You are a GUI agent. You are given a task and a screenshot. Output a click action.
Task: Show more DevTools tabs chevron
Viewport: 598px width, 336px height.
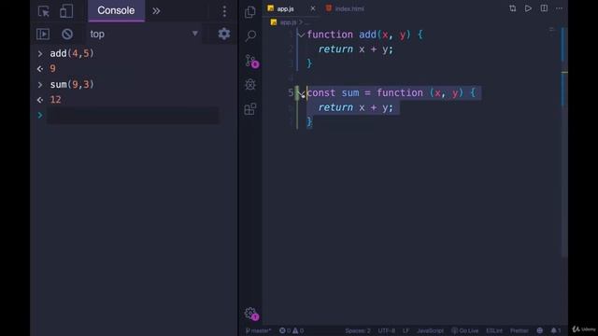[x=156, y=11]
